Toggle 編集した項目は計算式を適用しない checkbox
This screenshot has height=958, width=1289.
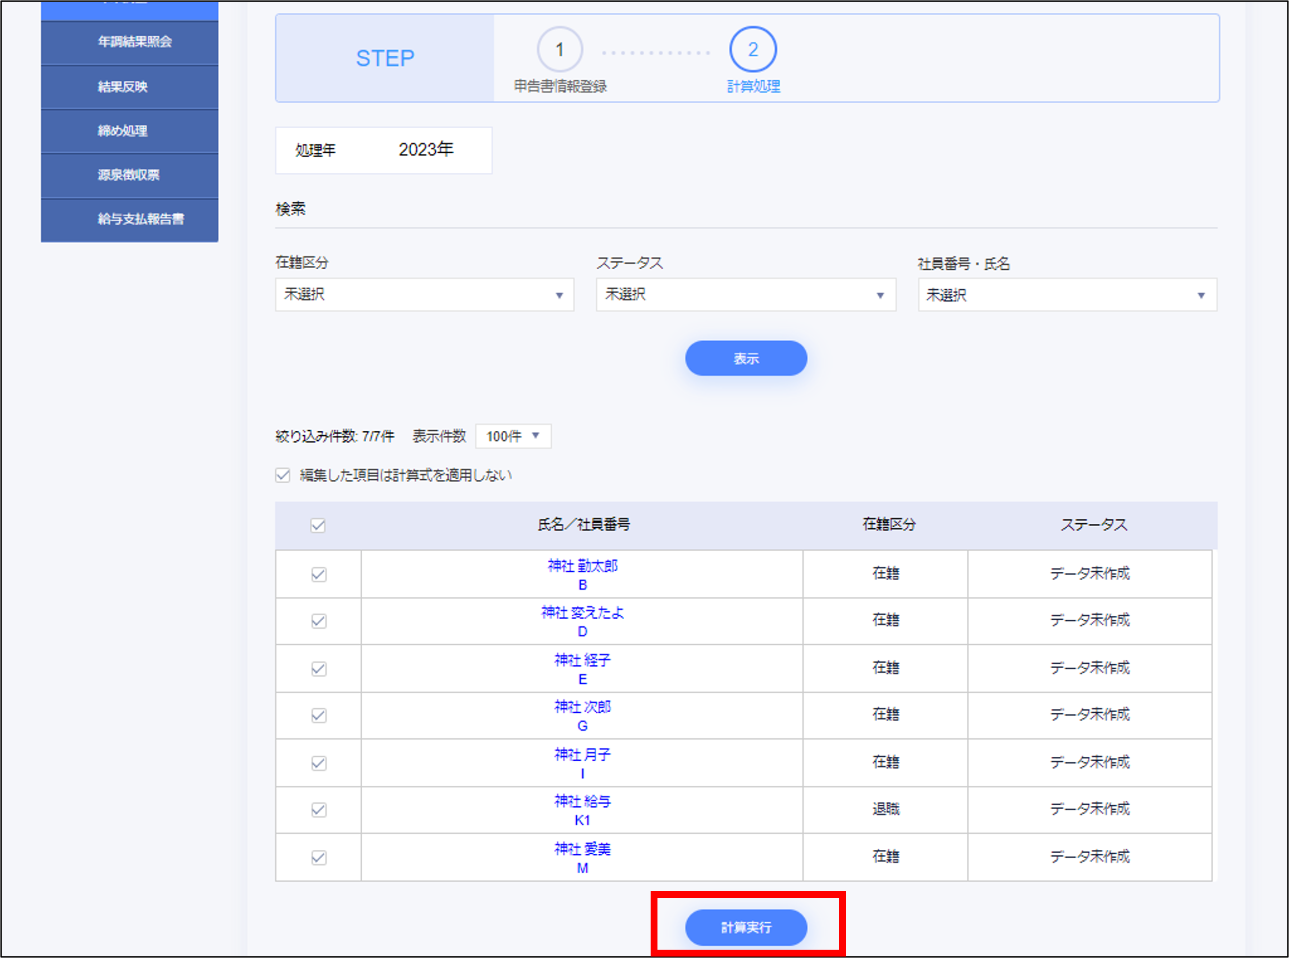coord(282,475)
